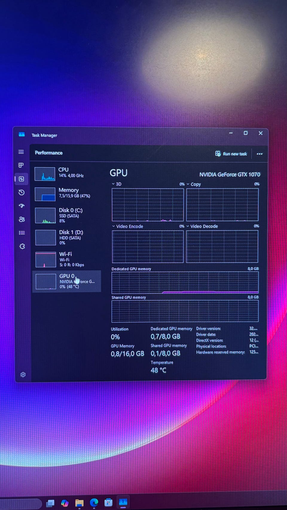Open the Processes page icon
Screen dimensions: 287x510
pyautogui.click(x=21, y=165)
